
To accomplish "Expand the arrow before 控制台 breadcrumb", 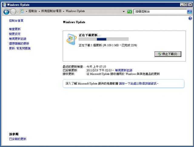I will [x=26, y=11].
